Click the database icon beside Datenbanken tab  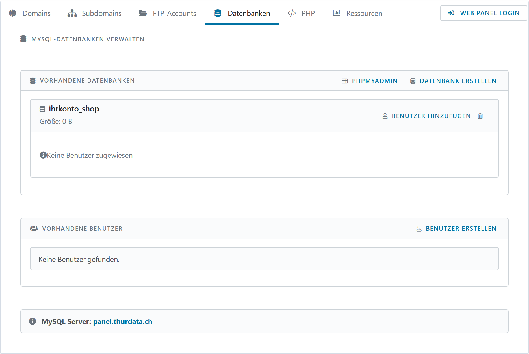click(x=218, y=13)
